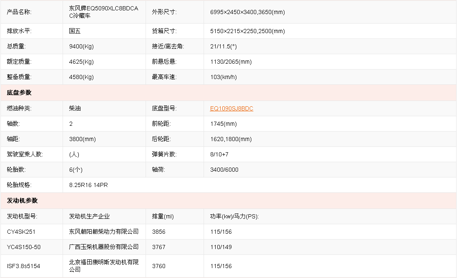This screenshot has width=457, height=278.
Task: Click the 驾驶室乘人数 label
Action: click(25, 154)
